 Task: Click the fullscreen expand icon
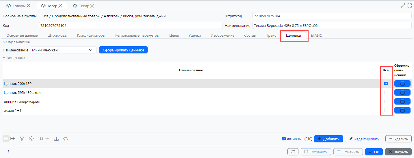[409, 5]
